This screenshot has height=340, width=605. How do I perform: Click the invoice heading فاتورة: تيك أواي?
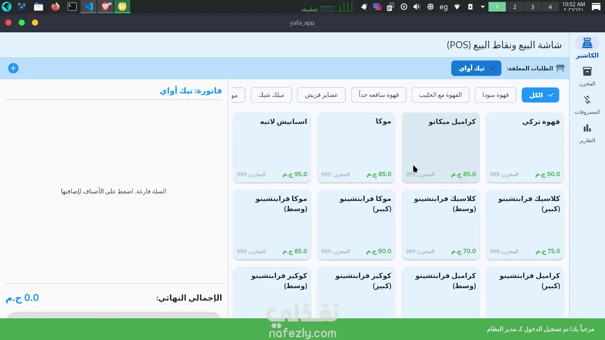point(191,91)
